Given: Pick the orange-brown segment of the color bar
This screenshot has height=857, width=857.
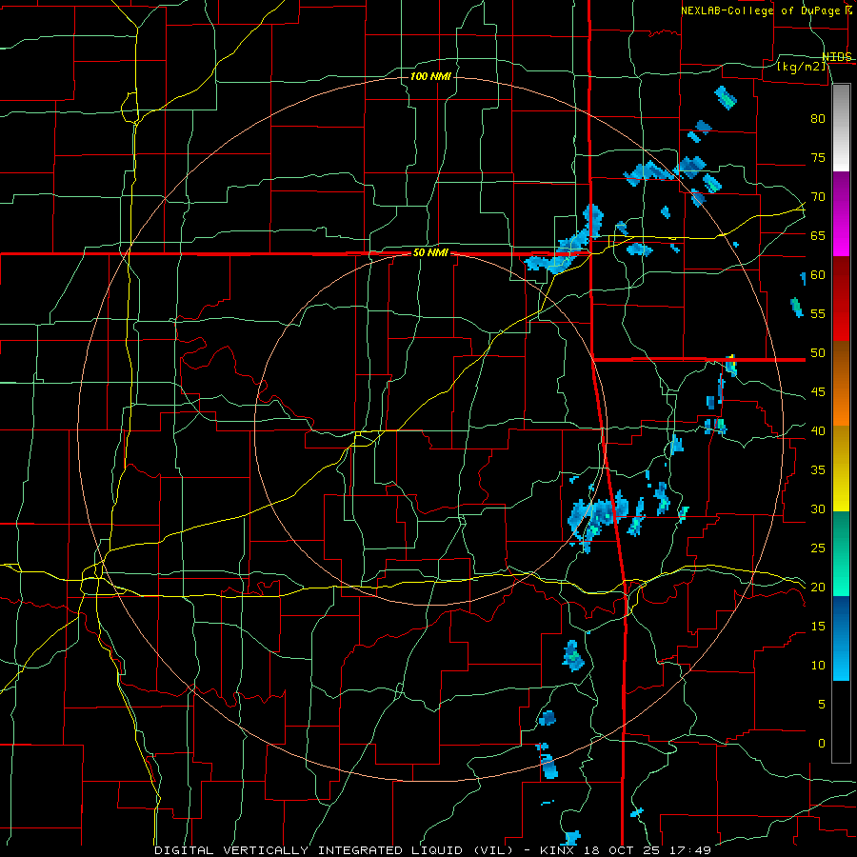Looking at the screenshot, I should [841, 384].
